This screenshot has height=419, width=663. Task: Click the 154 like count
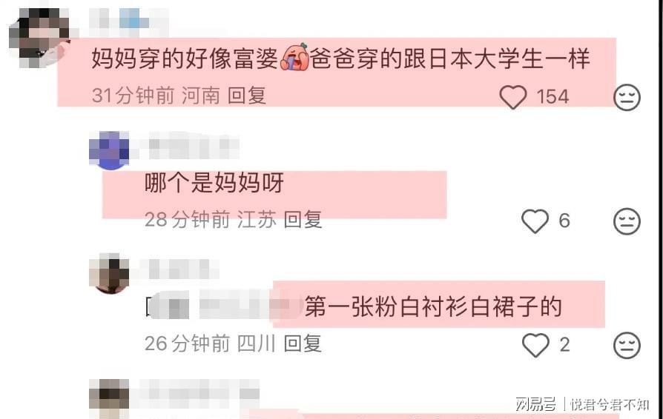point(553,97)
